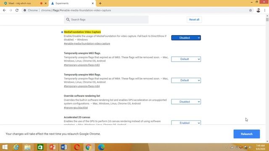Open the Windows Start menu

tap(5, 147)
